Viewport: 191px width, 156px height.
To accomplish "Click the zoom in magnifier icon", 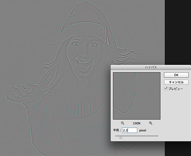I will click(150, 123).
